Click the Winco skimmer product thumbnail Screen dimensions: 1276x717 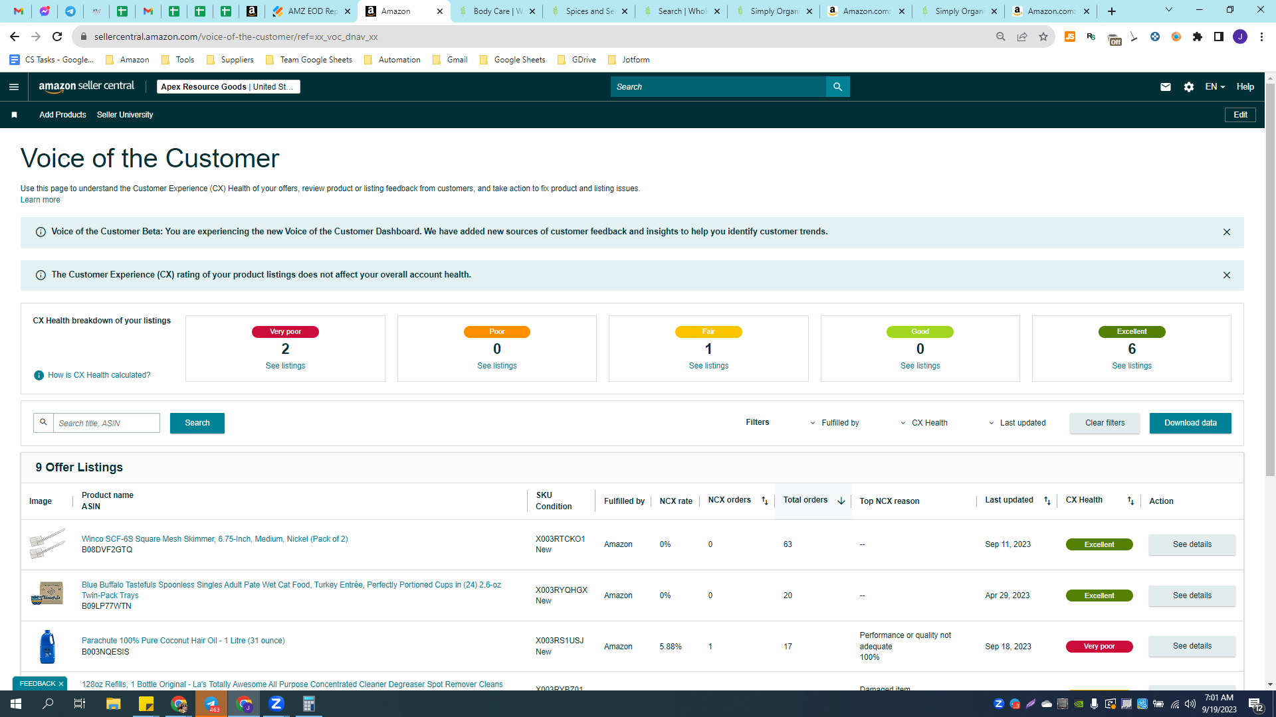pyautogui.click(x=47, y=544)
